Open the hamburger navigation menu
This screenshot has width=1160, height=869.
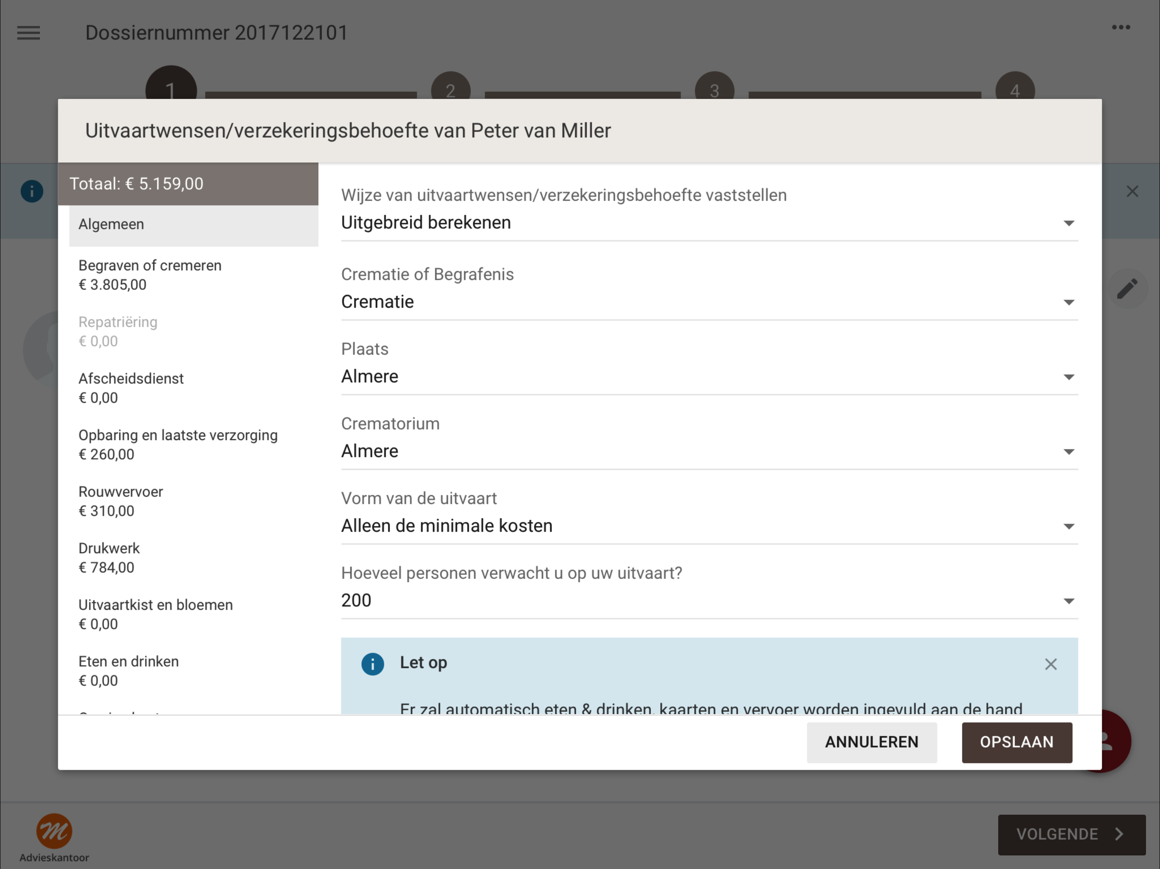click(28, 33)
